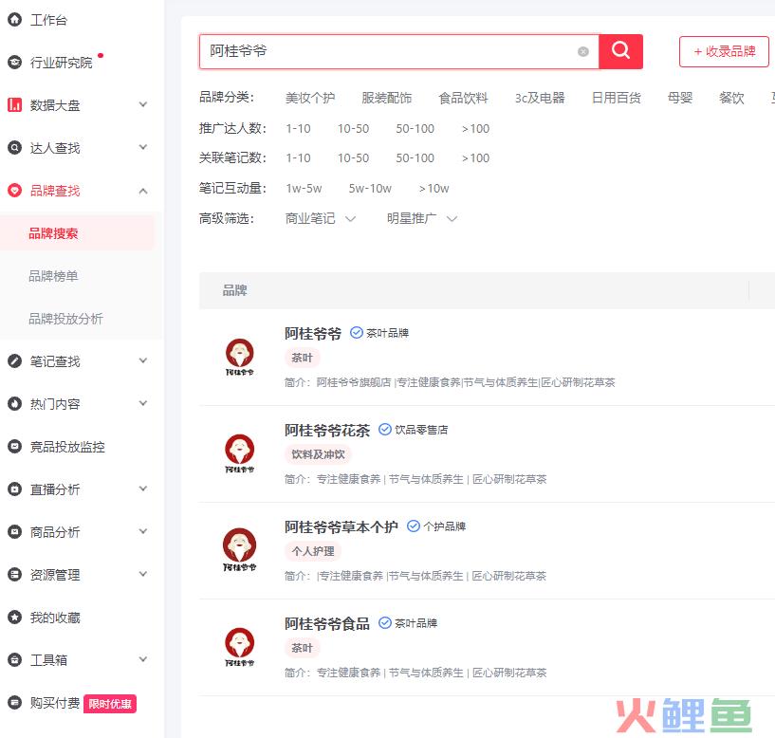This screenshot has height=738, width=775.
Task: Filter brand category by 3c及电器
Action: coord(540,98)
